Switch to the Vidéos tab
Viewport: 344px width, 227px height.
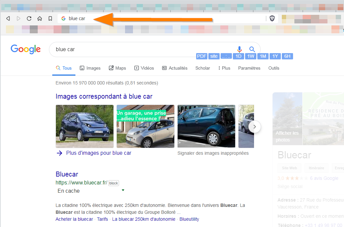[144, 68]
